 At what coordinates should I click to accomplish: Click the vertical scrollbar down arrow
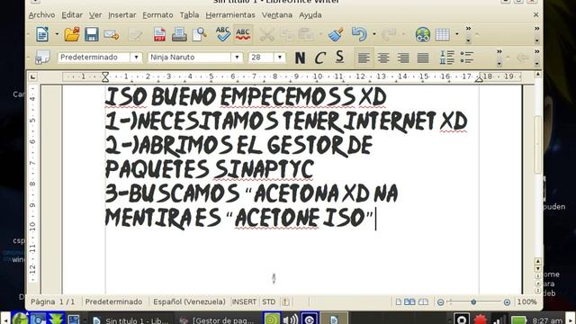(538, 269)
